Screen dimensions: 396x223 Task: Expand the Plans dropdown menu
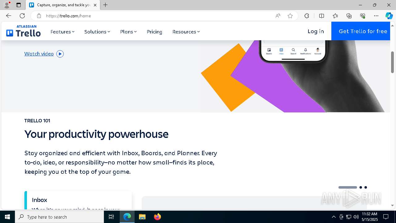point(128,32)
